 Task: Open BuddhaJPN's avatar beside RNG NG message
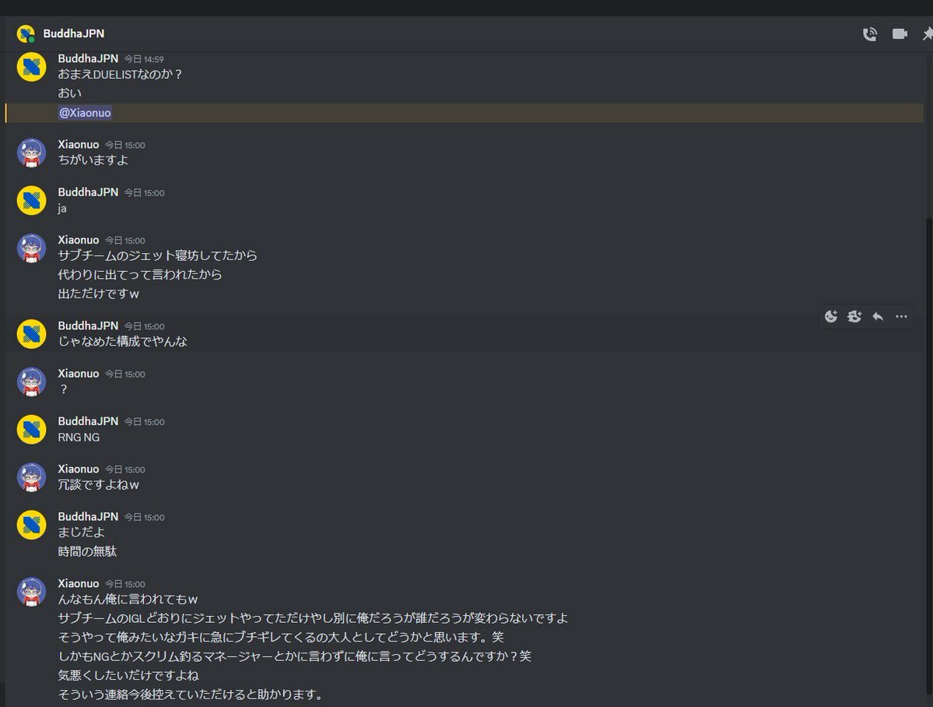pyautogui.click(x=31, y=429)
